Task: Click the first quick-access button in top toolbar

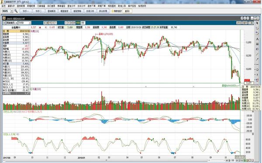Action: click(x=26, y=11)
